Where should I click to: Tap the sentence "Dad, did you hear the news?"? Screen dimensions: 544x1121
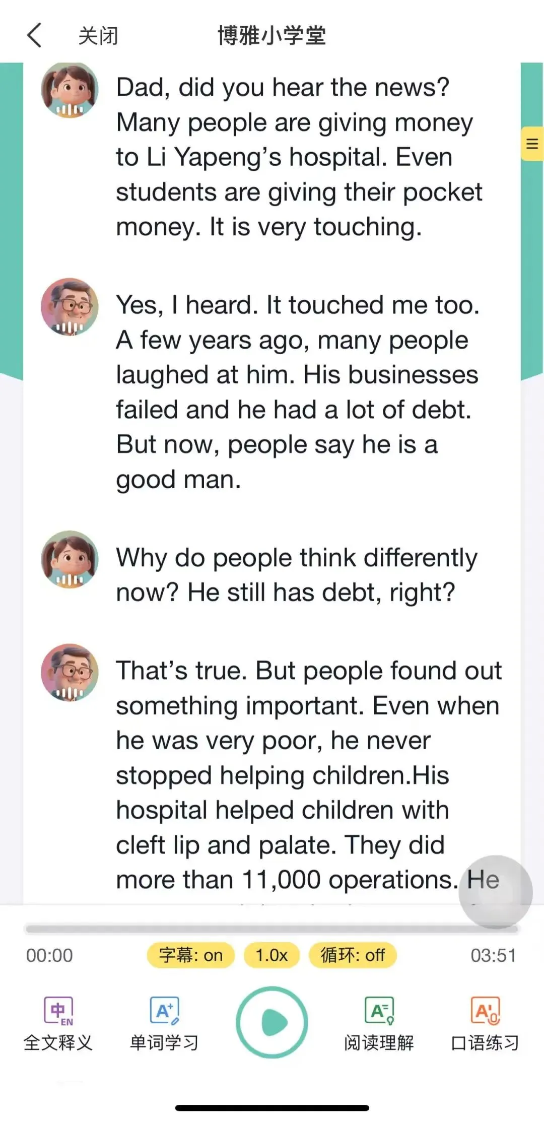click(282, 88)
